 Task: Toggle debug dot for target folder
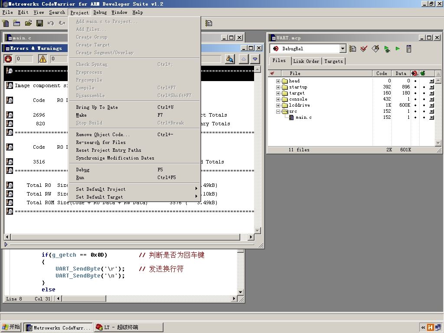point(424,93)
